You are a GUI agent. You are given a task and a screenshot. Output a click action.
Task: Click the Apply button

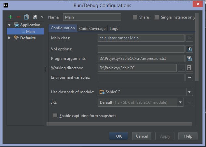click(165, 136)
